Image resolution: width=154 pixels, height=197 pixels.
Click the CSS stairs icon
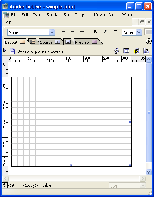[x=146, y=51]
